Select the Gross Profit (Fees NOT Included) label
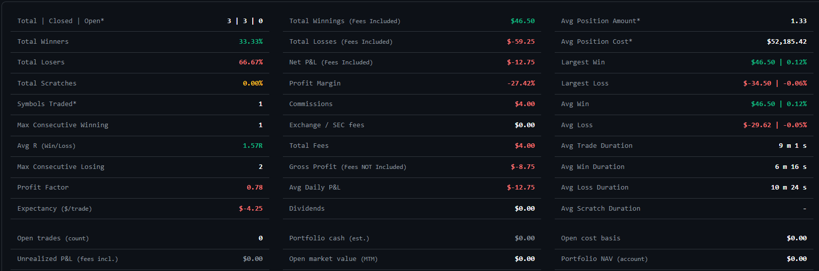 tap(347, 167)
